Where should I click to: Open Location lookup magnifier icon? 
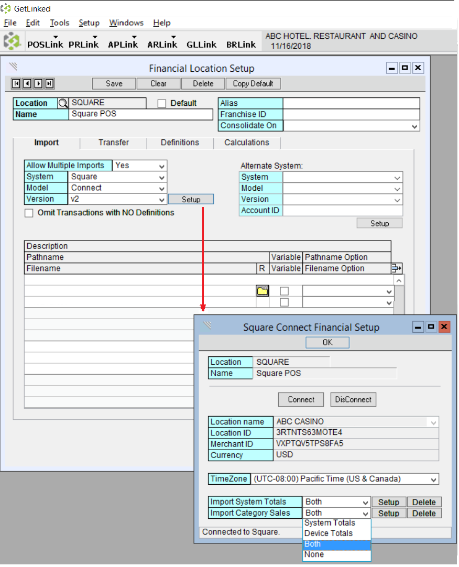click(63, 103)
